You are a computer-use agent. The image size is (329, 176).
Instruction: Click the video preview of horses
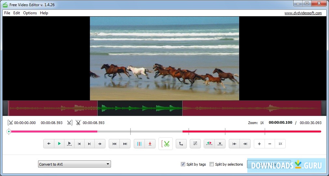(x=165, y=58)
